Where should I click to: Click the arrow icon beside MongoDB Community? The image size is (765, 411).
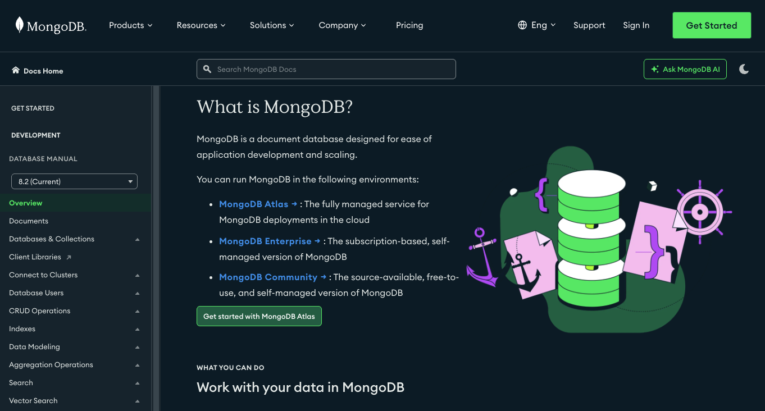(324, 277)
